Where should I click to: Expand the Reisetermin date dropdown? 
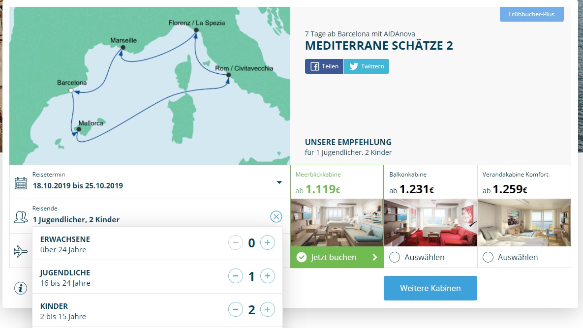tap(279, 182)
